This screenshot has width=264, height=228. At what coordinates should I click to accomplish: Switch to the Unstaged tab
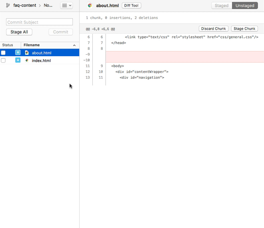pos(245,6)
